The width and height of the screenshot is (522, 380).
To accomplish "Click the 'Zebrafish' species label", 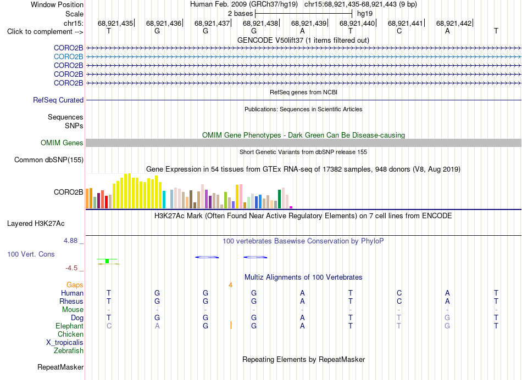I will tap(69, 350).
